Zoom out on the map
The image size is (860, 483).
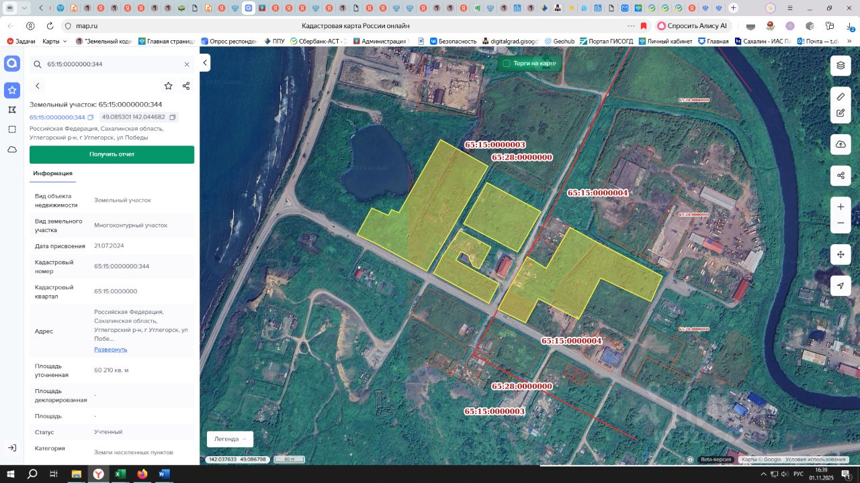[841, 223]
